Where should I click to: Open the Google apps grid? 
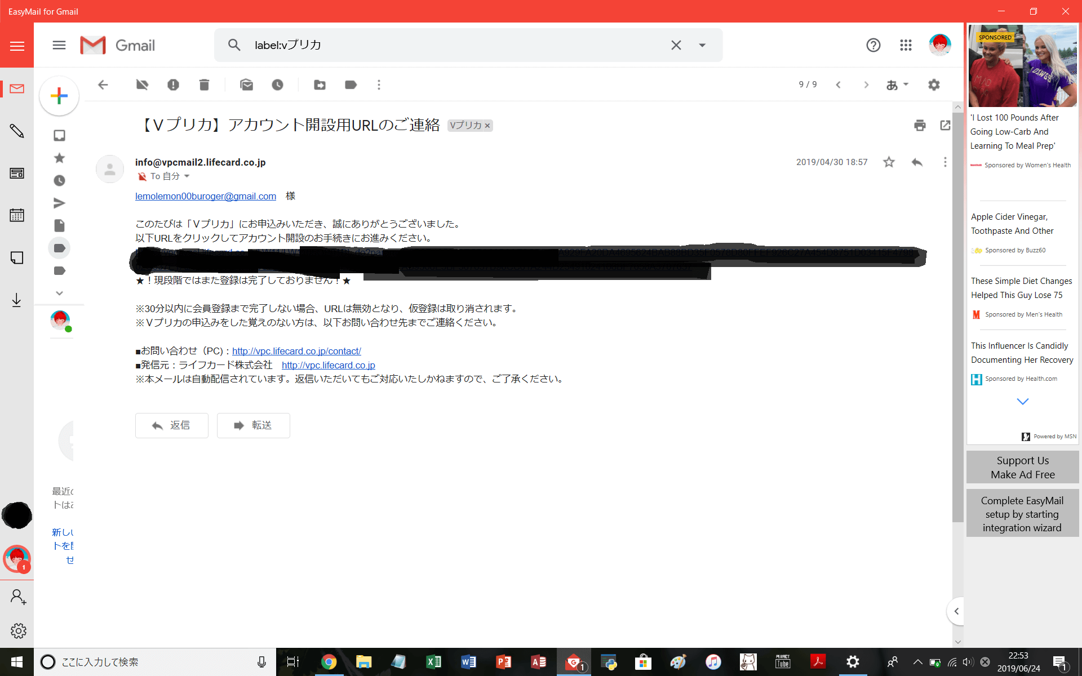[906, 45]
